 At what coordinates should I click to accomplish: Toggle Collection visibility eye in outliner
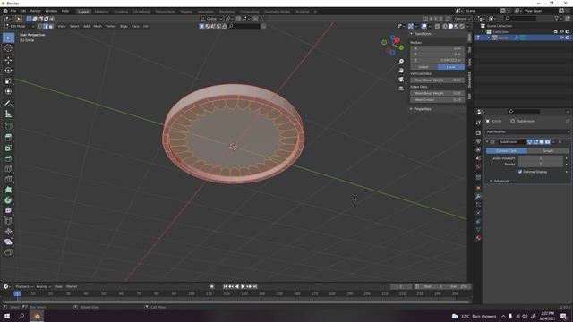(x=561, y=32)
